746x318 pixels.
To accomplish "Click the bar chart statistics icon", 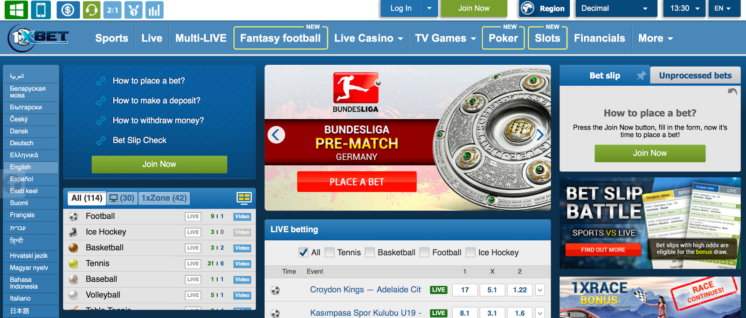I will coord(154,10).
